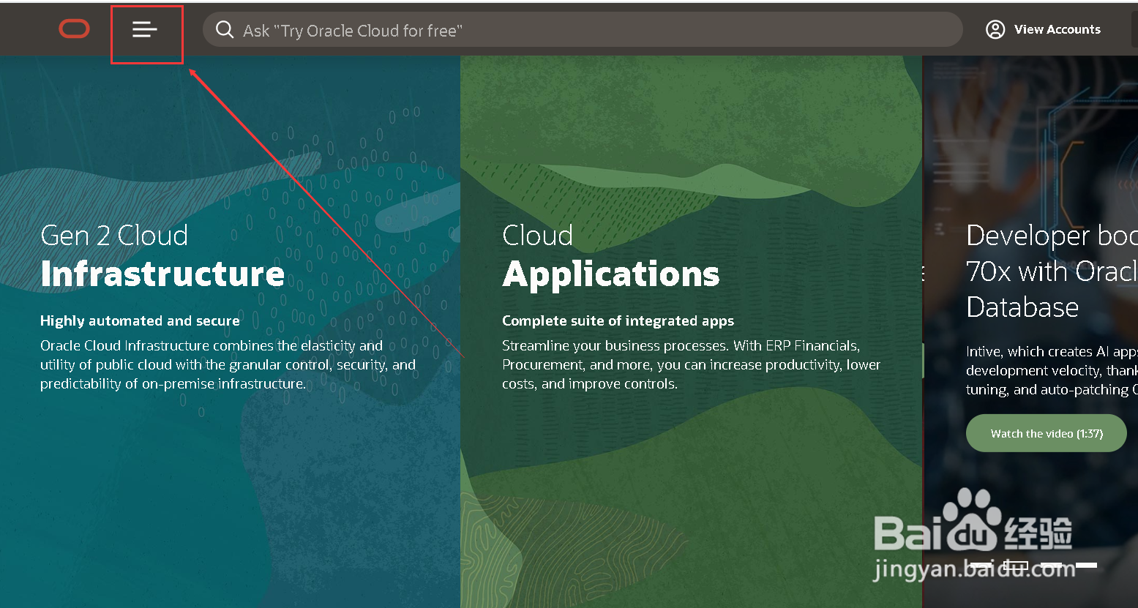Screen dimensions: 1138x608
Task: Click the Intive AI apps paragraph
Action: (1052, 370)
